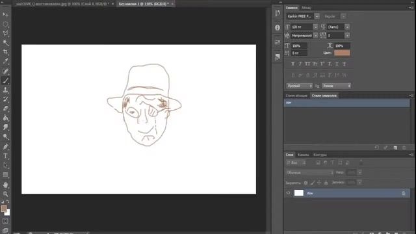Select the Polygonal Lasso tool
Viewport: 416px width, 234px height.
5,33
